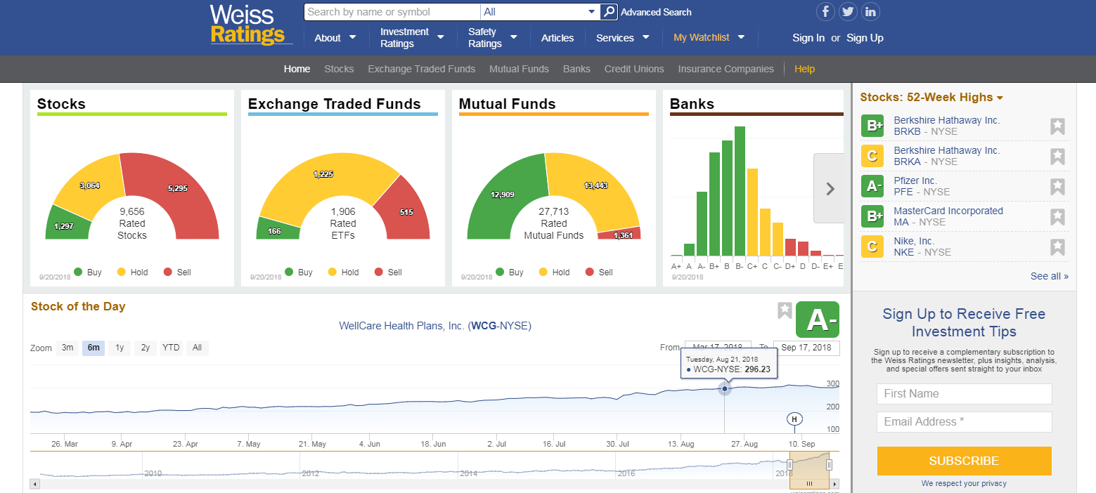Click chart navigator scrollbar thumb
The height and width of the screenshot is (493, 1096).
coord(809,484)
